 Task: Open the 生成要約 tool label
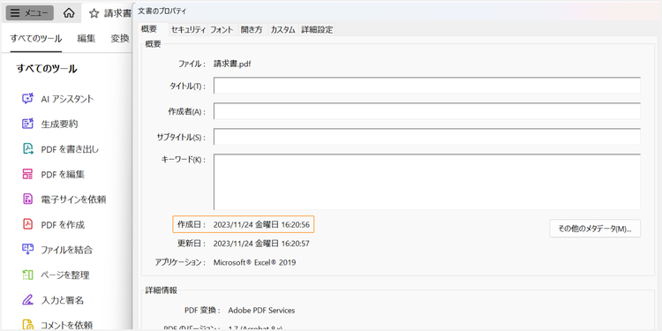(x=59, y=124)
